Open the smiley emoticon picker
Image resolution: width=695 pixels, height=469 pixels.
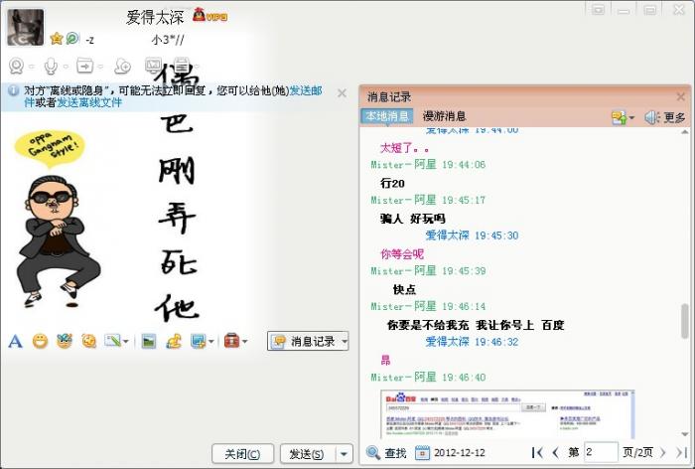(41, 341)
